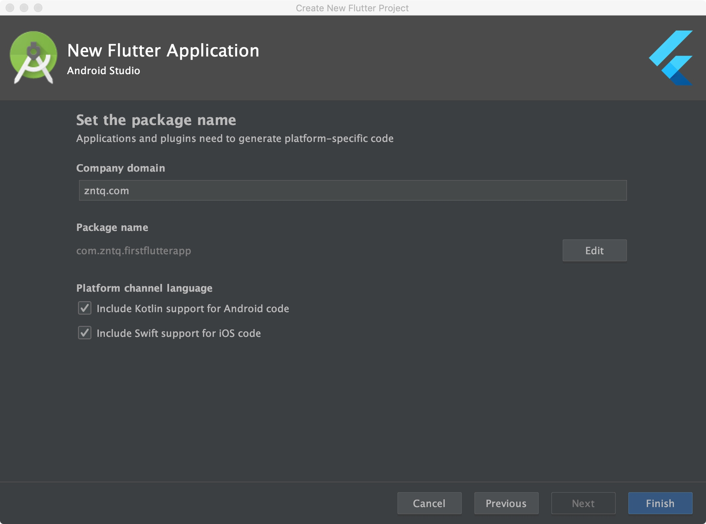Click the 'Package name' label
Viewport: 706px width, 524px height.
pyautogui.click(x=112, y=227)
